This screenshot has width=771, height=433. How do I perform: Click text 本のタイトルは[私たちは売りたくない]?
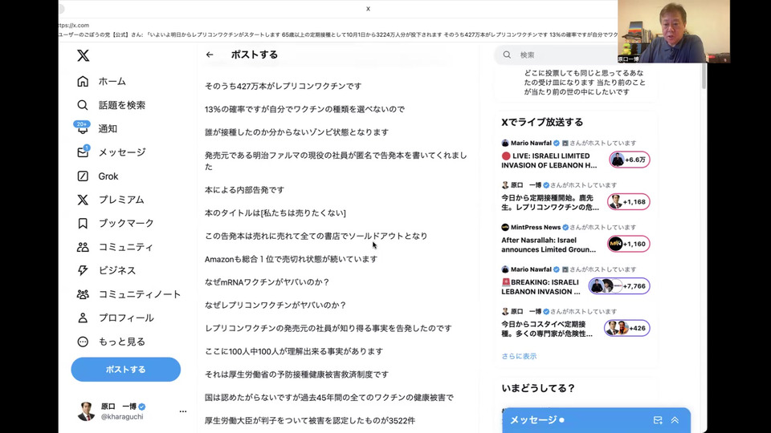point(275,213)
